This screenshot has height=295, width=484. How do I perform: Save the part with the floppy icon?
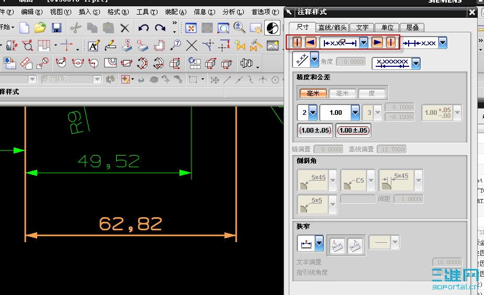57,28
